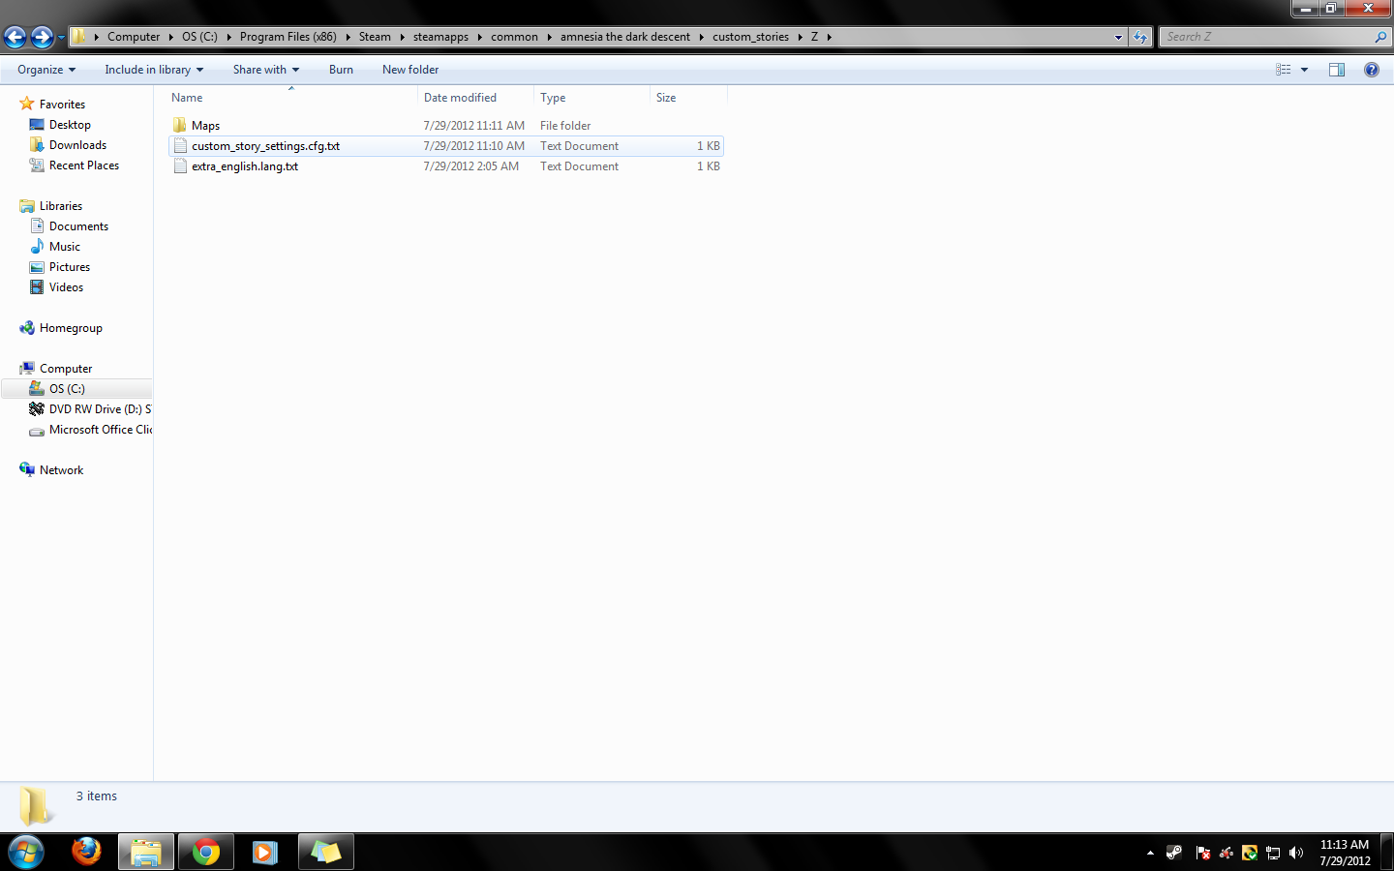Image resolution: width=1394 pixels, height=871 pixels.
Task: Click the refresh button beside address bar
Action: pyautogui.click(x=1140, y=37)
